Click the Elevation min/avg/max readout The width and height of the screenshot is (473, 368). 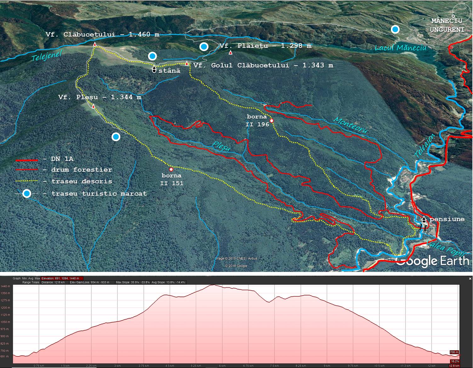(x=62, y=279)
